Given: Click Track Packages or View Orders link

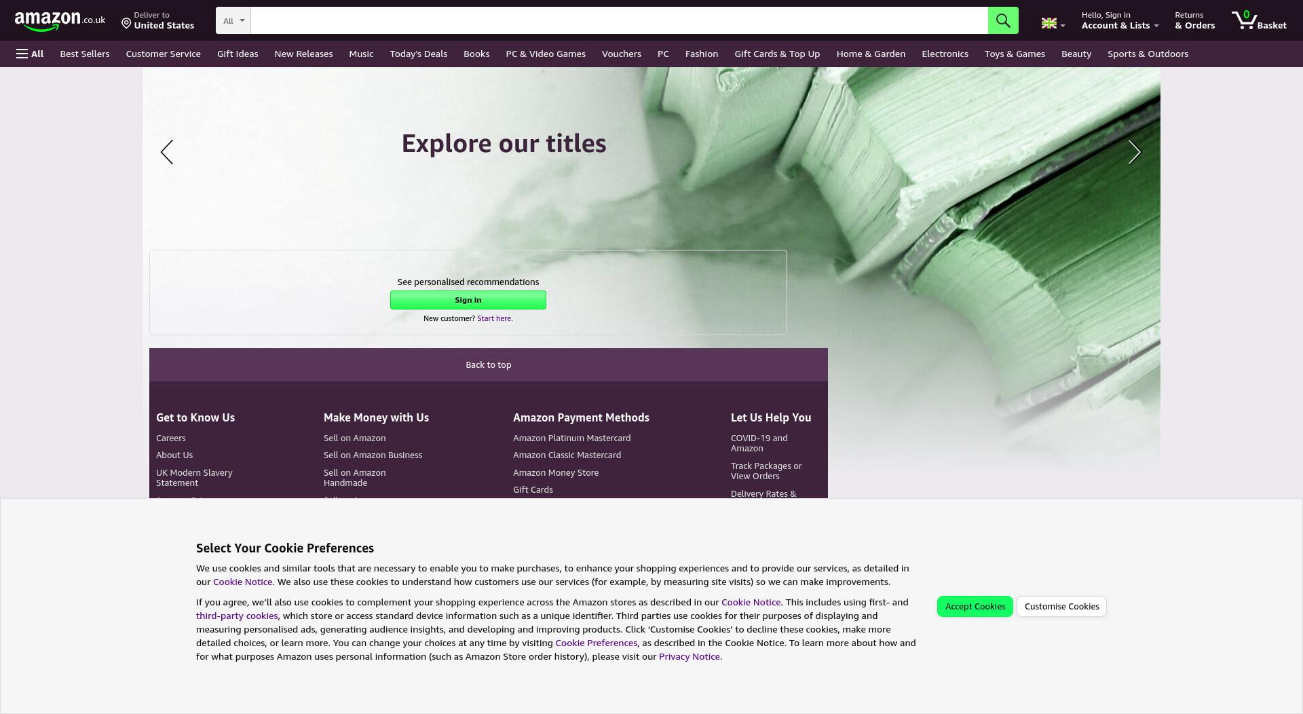Looking at the screenshot, I should point(766,471).
